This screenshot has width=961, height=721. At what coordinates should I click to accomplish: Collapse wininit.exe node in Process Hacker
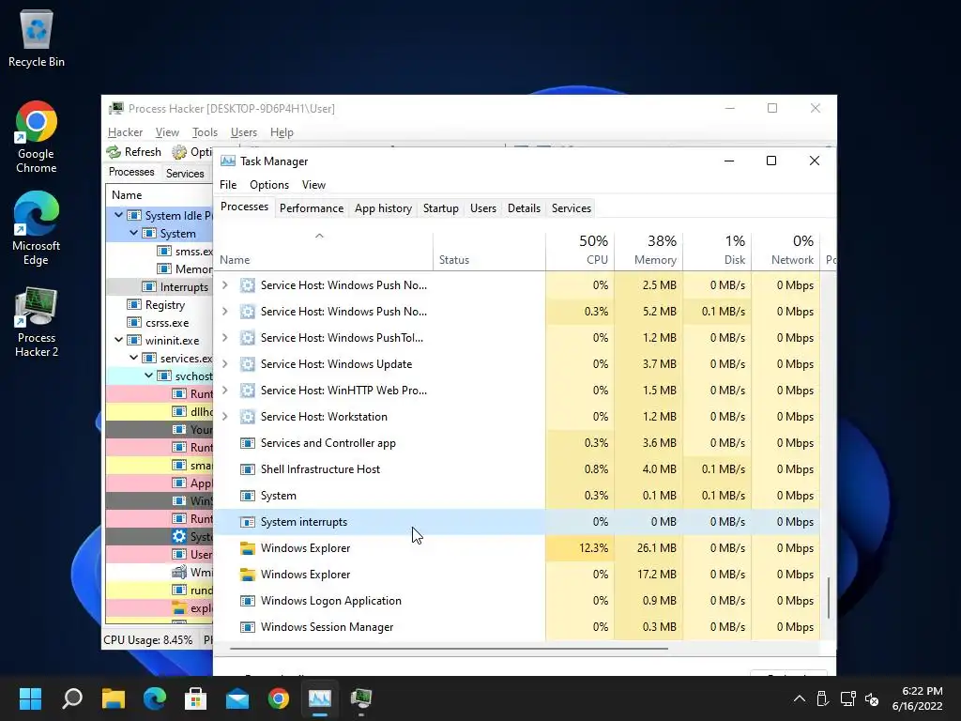coord(119,340)
